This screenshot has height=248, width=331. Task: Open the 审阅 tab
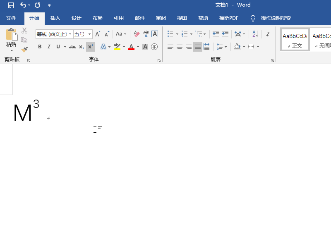(161, 18)
